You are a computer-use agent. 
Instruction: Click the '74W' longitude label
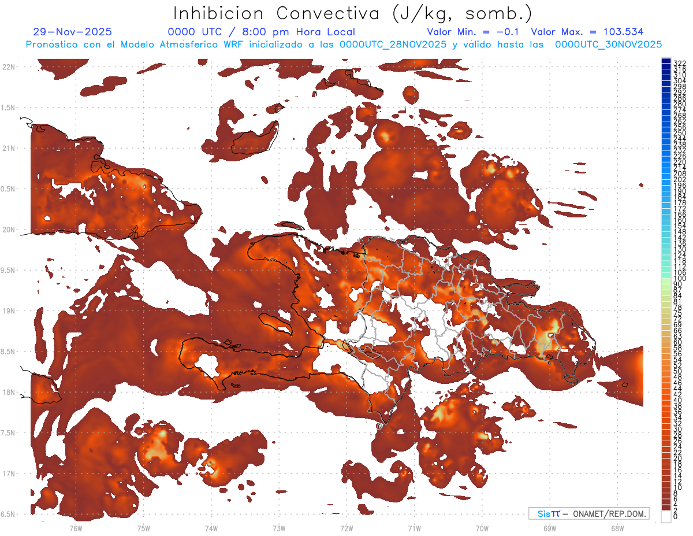[x=211, y=528]
